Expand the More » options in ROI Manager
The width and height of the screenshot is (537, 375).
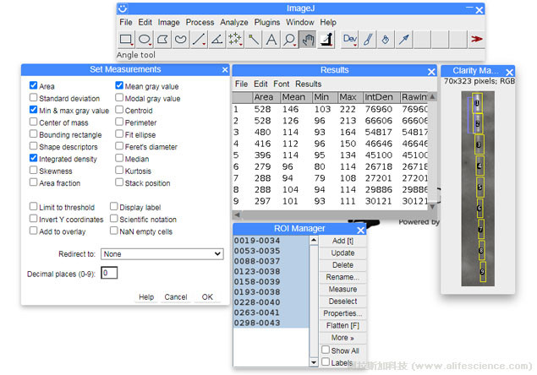pos(342,338)
